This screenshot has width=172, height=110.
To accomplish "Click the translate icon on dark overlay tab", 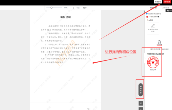I will point(168,11).
